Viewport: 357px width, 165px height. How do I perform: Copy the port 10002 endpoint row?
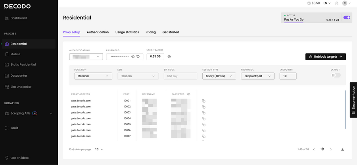204,107
